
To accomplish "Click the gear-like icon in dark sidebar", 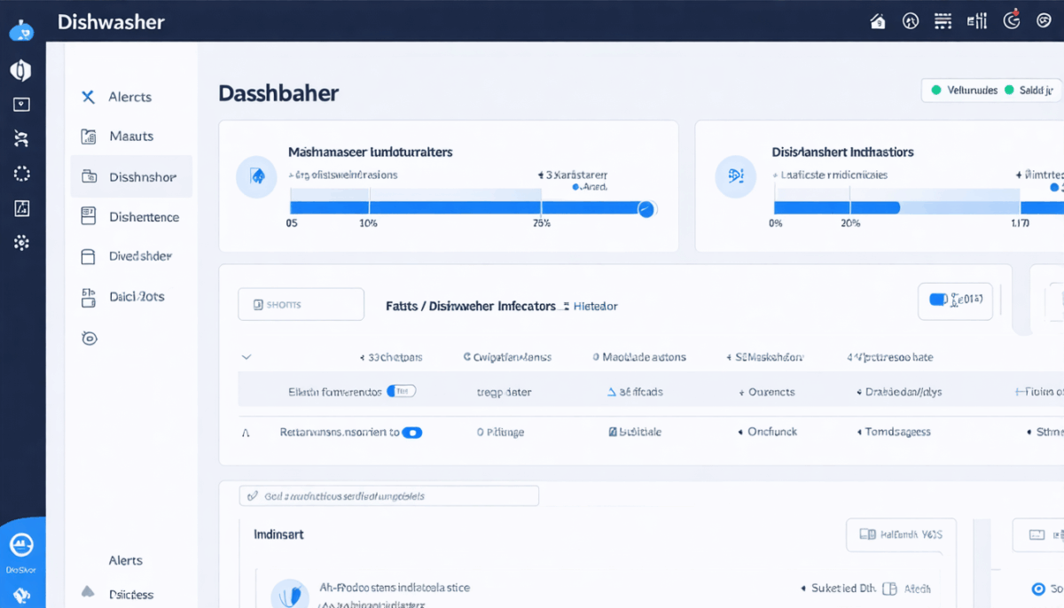I will pyautogui.click(x=21, y=243).
